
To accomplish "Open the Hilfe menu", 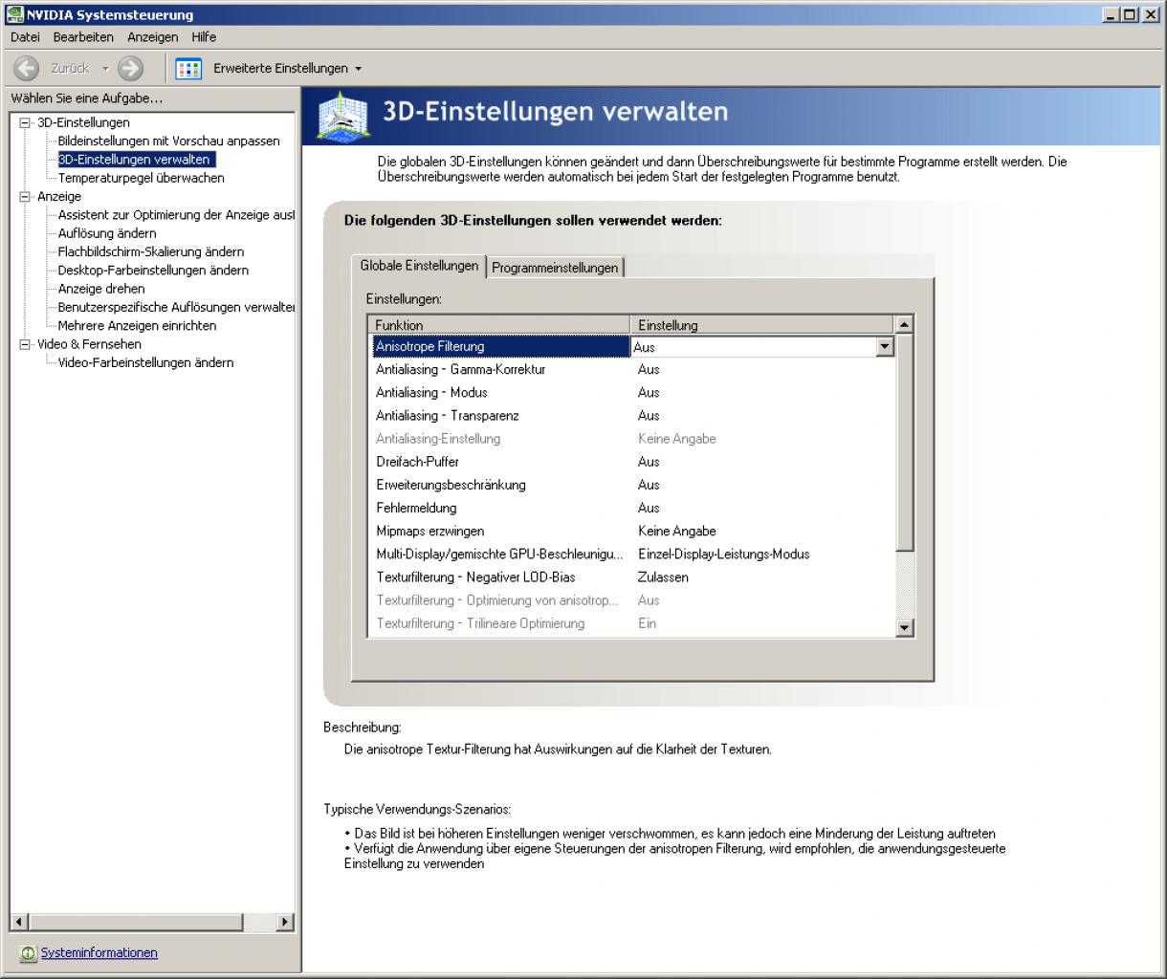I will (204, 37).
